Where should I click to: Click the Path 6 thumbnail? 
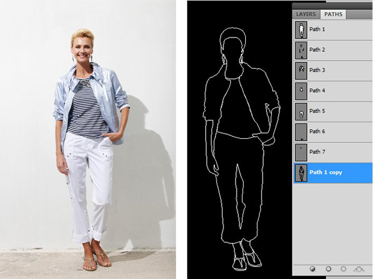(x=301, y=132)
